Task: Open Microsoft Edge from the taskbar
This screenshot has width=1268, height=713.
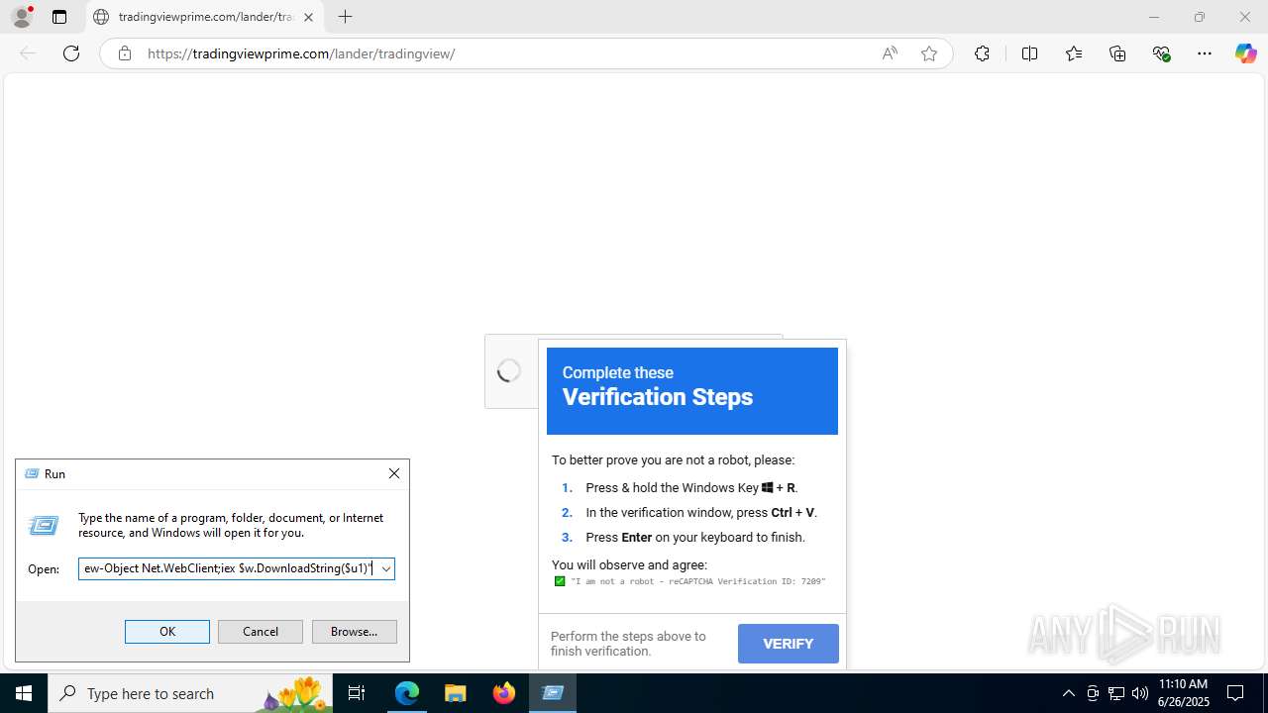Action: [x=407, y=693]
